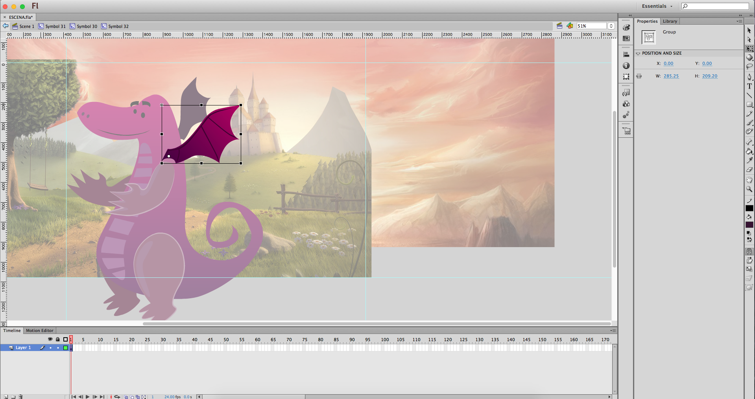Switch to the Motion Editor tab
The height and width of the screenshot is (399, 755).
39,331
